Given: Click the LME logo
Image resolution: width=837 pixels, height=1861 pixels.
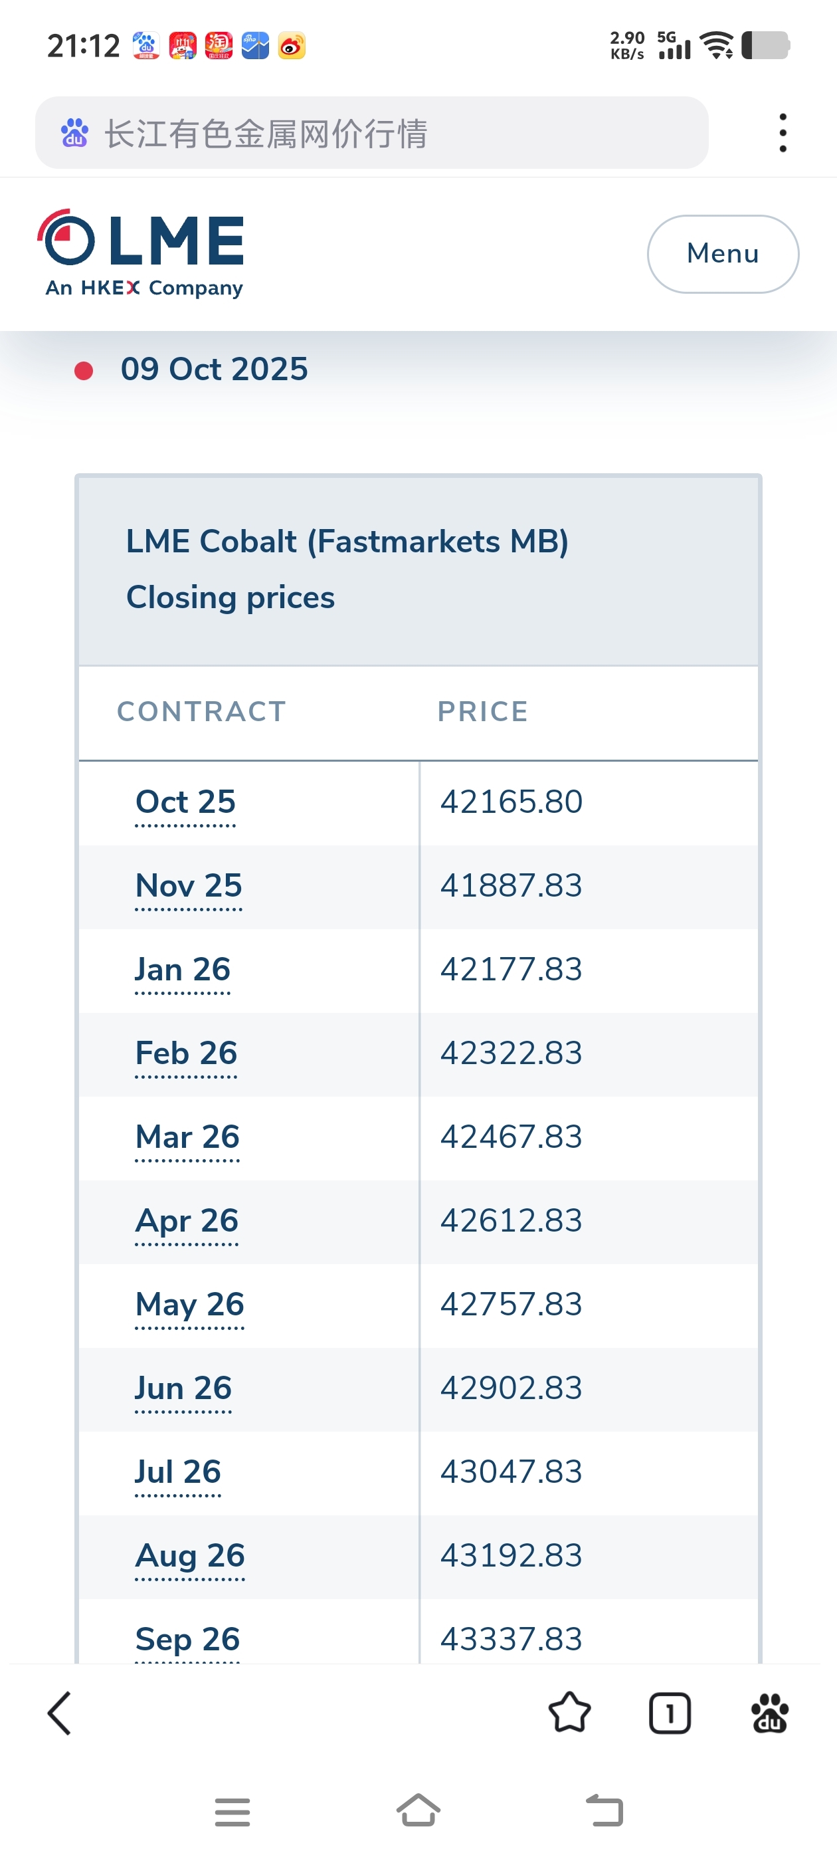Looking at the screenshot, I should coord(141,253).
